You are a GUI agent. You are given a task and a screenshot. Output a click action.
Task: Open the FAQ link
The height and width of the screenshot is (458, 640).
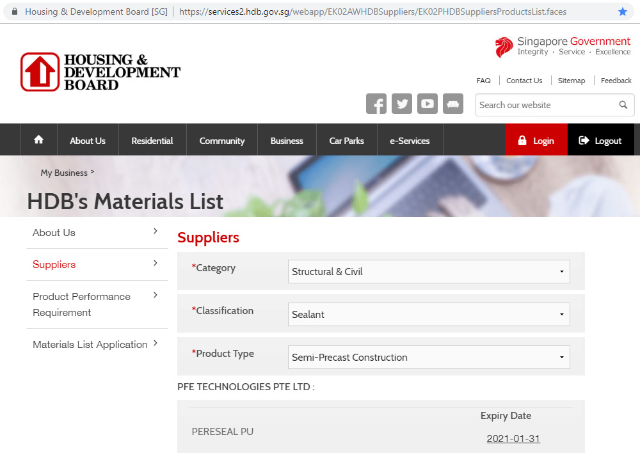click(x=483, y=81)
